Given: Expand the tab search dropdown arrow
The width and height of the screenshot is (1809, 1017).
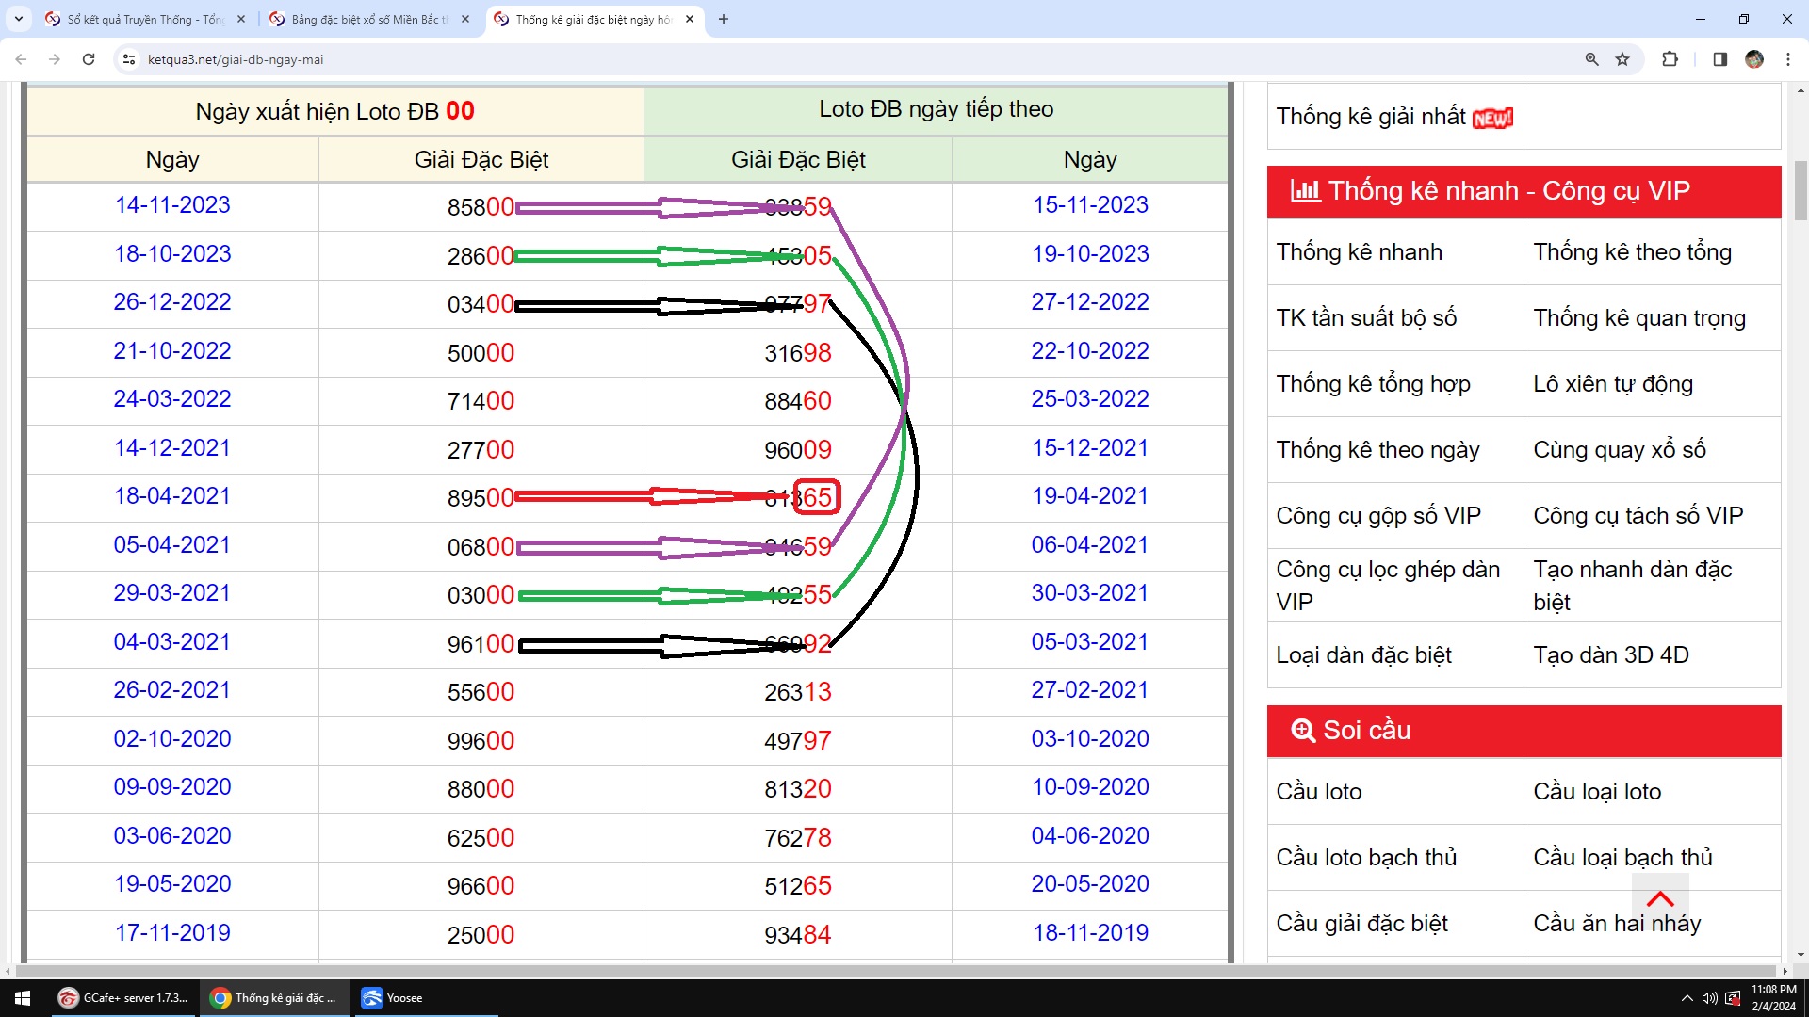Looking at the screenshot, I should (x=18, y=19).
